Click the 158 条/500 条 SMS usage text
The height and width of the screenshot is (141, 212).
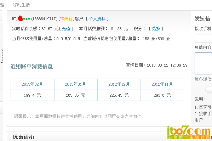[156, 39]
